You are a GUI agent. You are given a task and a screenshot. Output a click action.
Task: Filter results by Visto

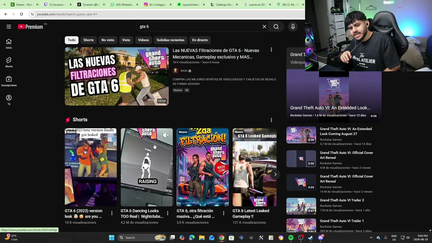(126, 40)
